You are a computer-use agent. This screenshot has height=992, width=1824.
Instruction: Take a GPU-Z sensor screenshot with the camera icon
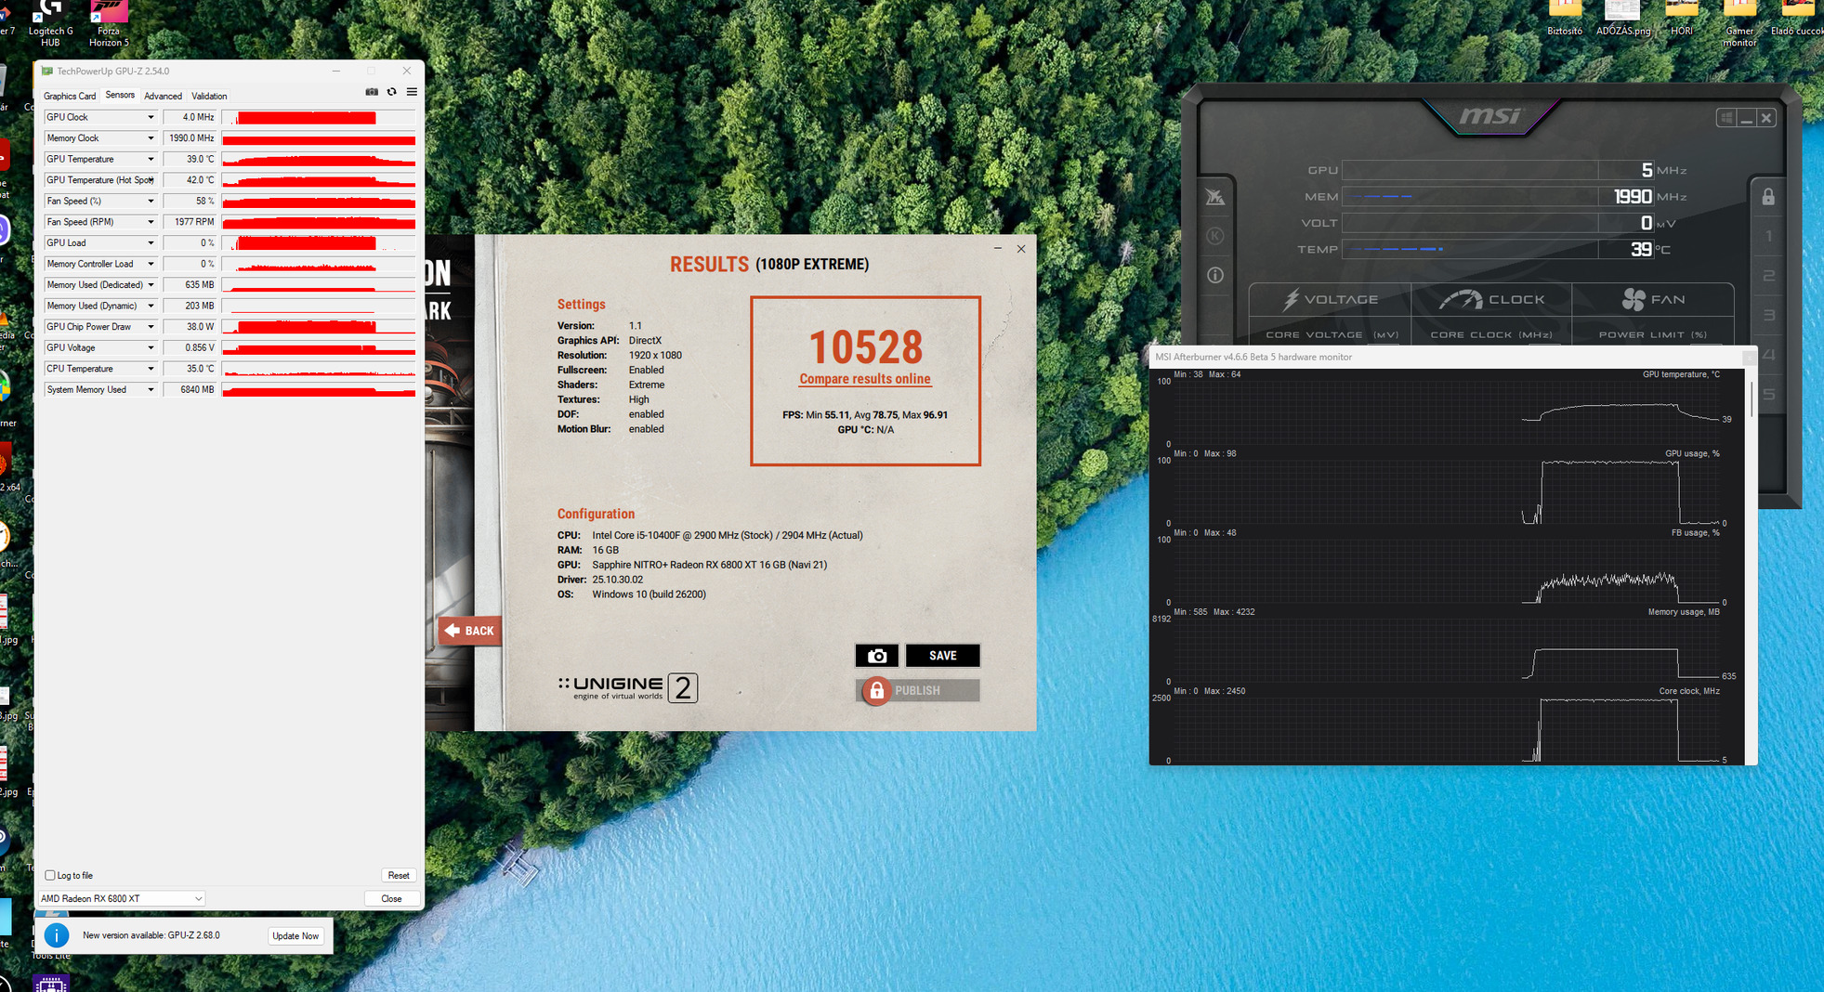click(372, 92)
